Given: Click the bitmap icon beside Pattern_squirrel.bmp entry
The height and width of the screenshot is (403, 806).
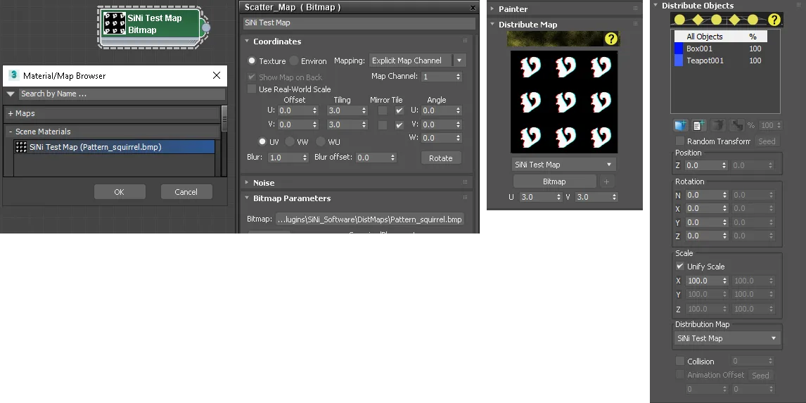Looking at the screenshot, I should (21, 147).
